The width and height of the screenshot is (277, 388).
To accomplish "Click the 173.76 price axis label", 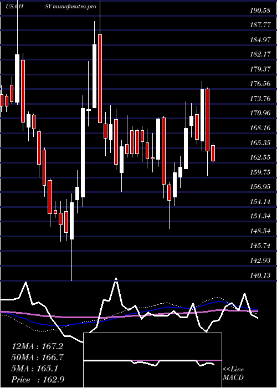I will click(x=259, y=99).
